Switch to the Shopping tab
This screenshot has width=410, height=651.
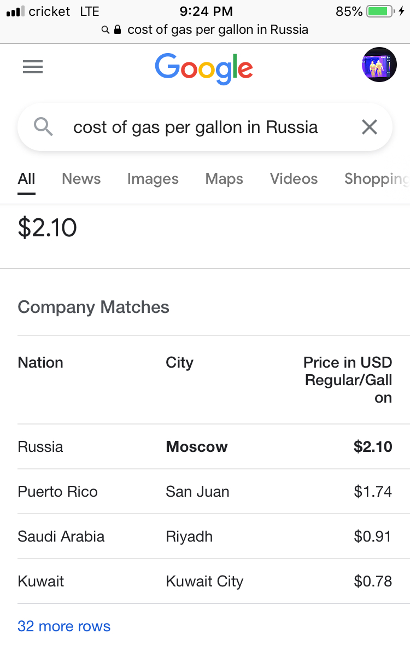click(377, 179)
